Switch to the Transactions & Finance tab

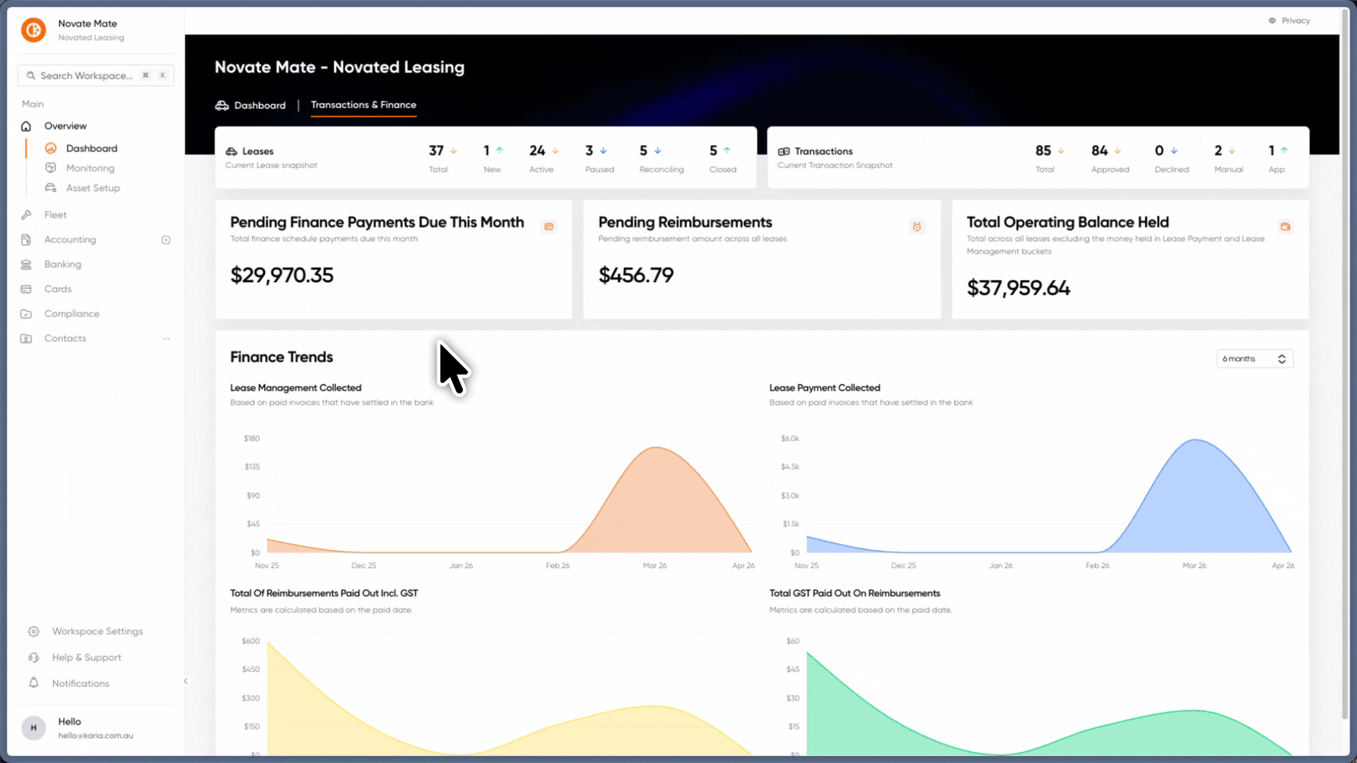pyautogui.click(x=363, y=105)
